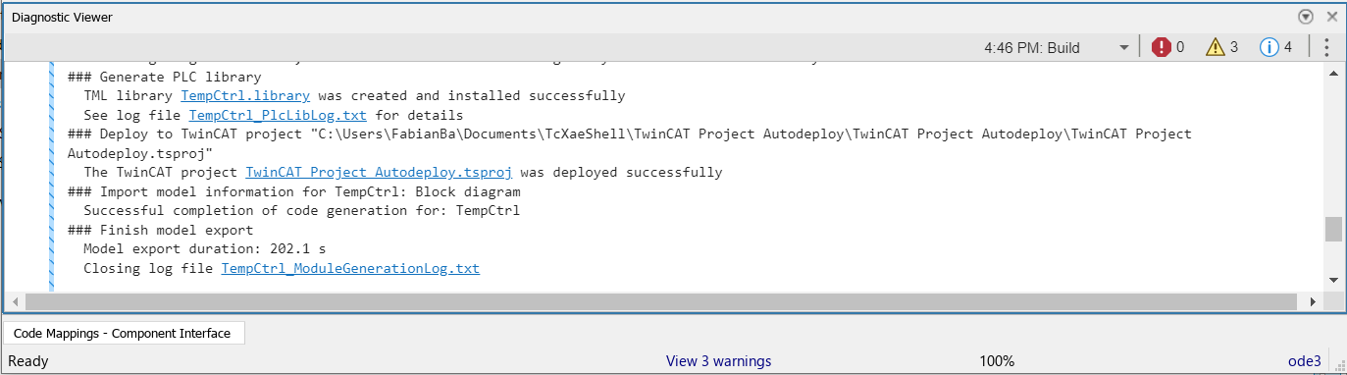Click the scroll up arrow of vertical scrollbar

pyautogui.click(x=1332, y=74)
